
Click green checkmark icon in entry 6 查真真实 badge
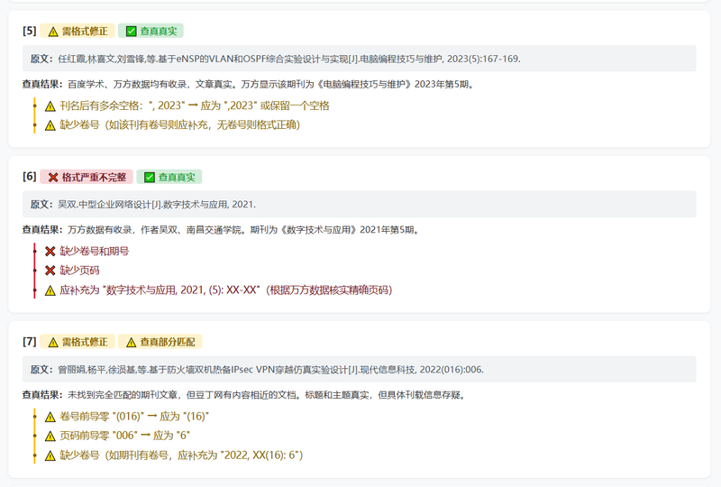tap(150, 178)
